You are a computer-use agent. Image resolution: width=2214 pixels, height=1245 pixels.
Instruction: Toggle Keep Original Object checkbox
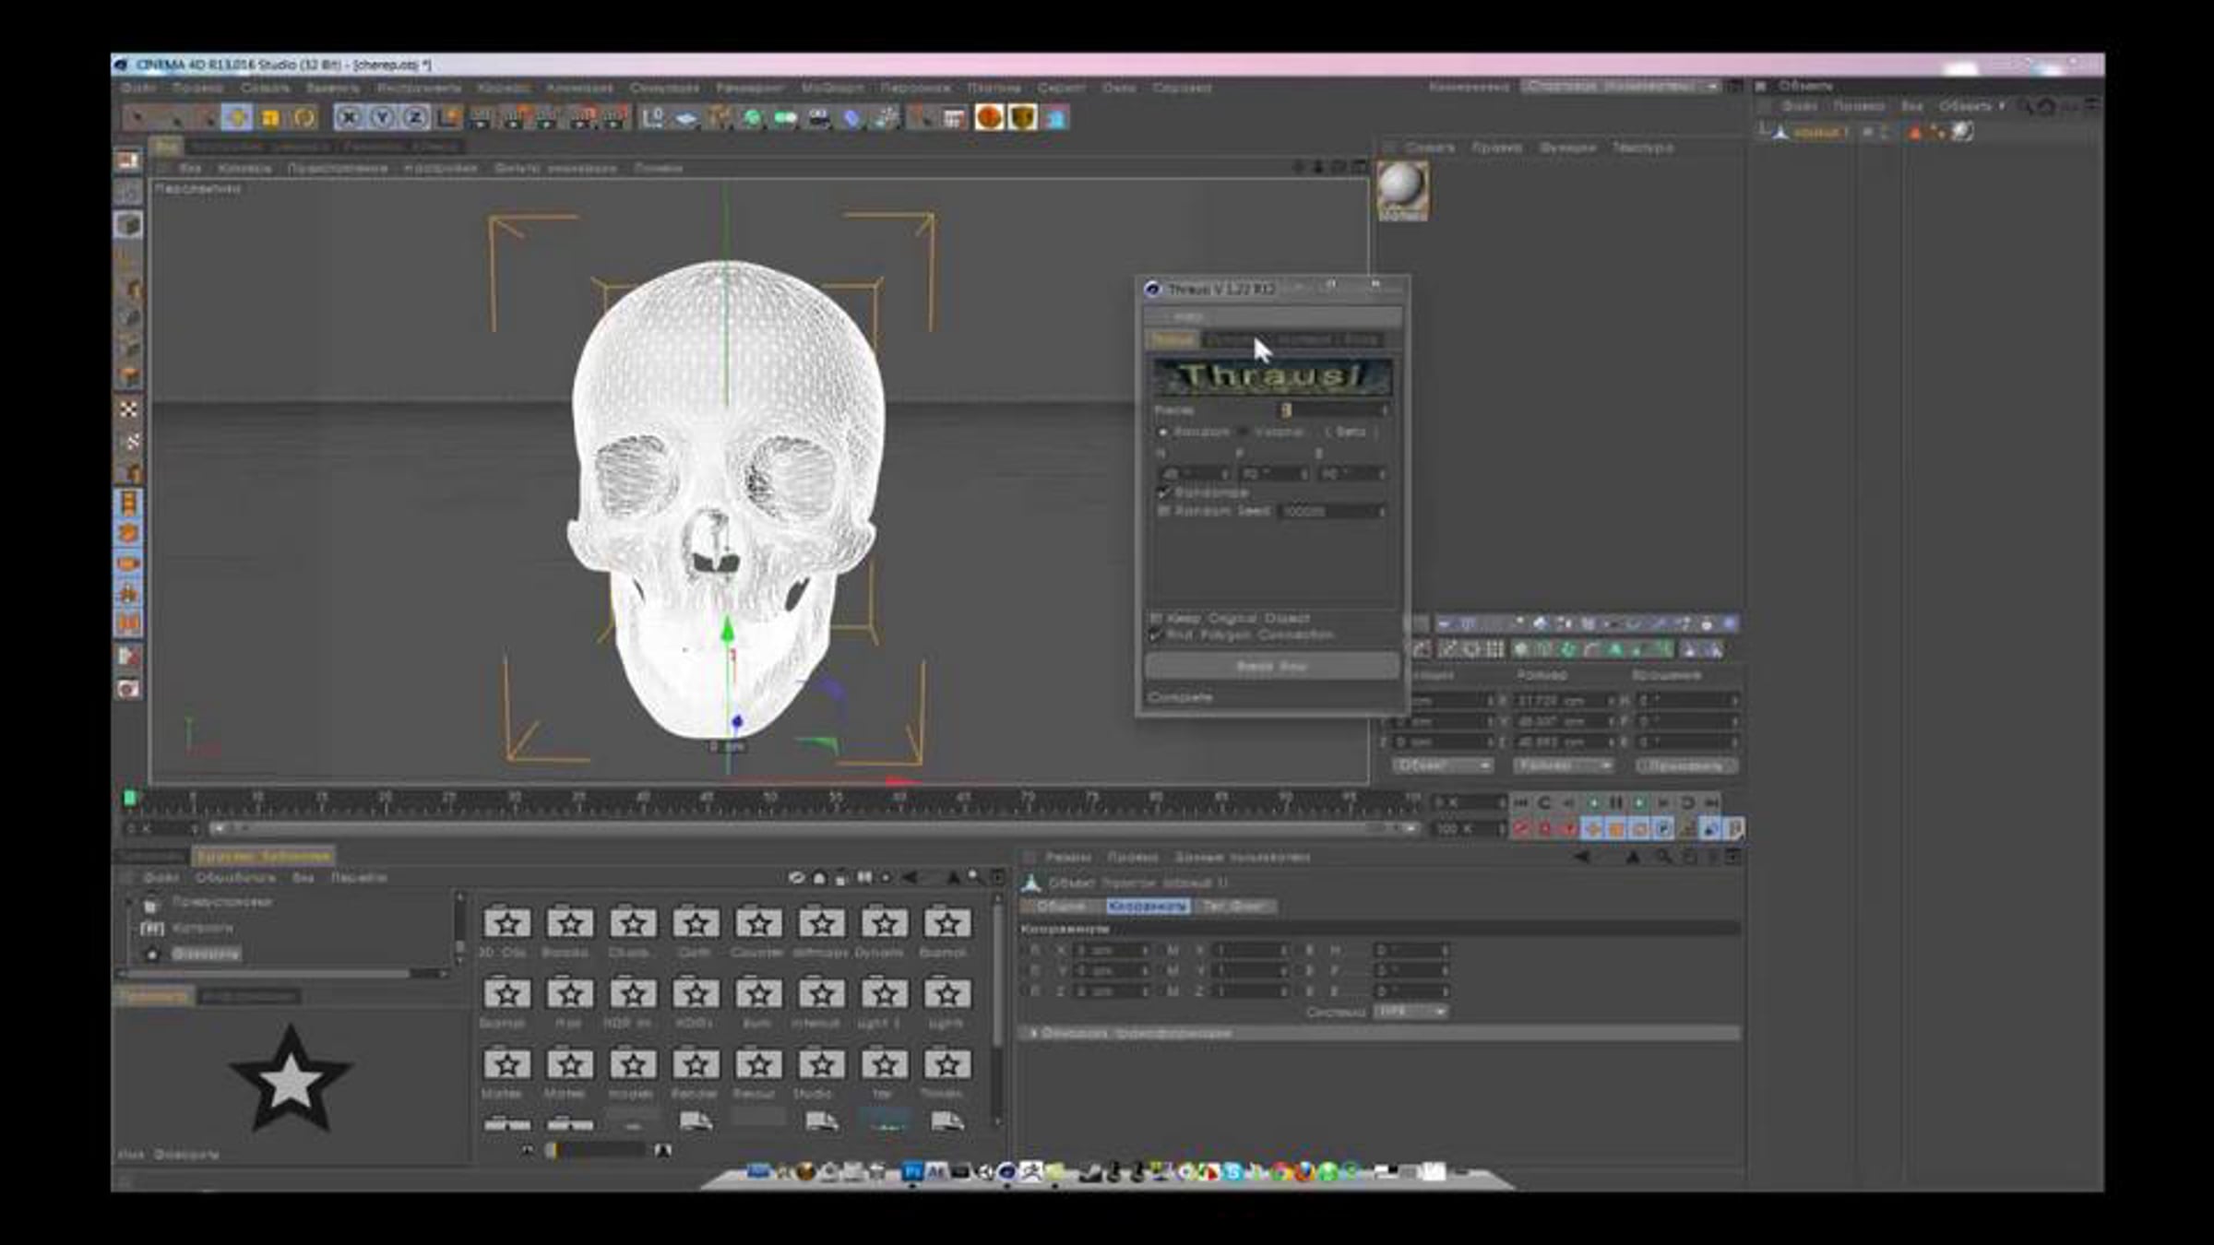pyautogui.click(x=1156, y=618)
